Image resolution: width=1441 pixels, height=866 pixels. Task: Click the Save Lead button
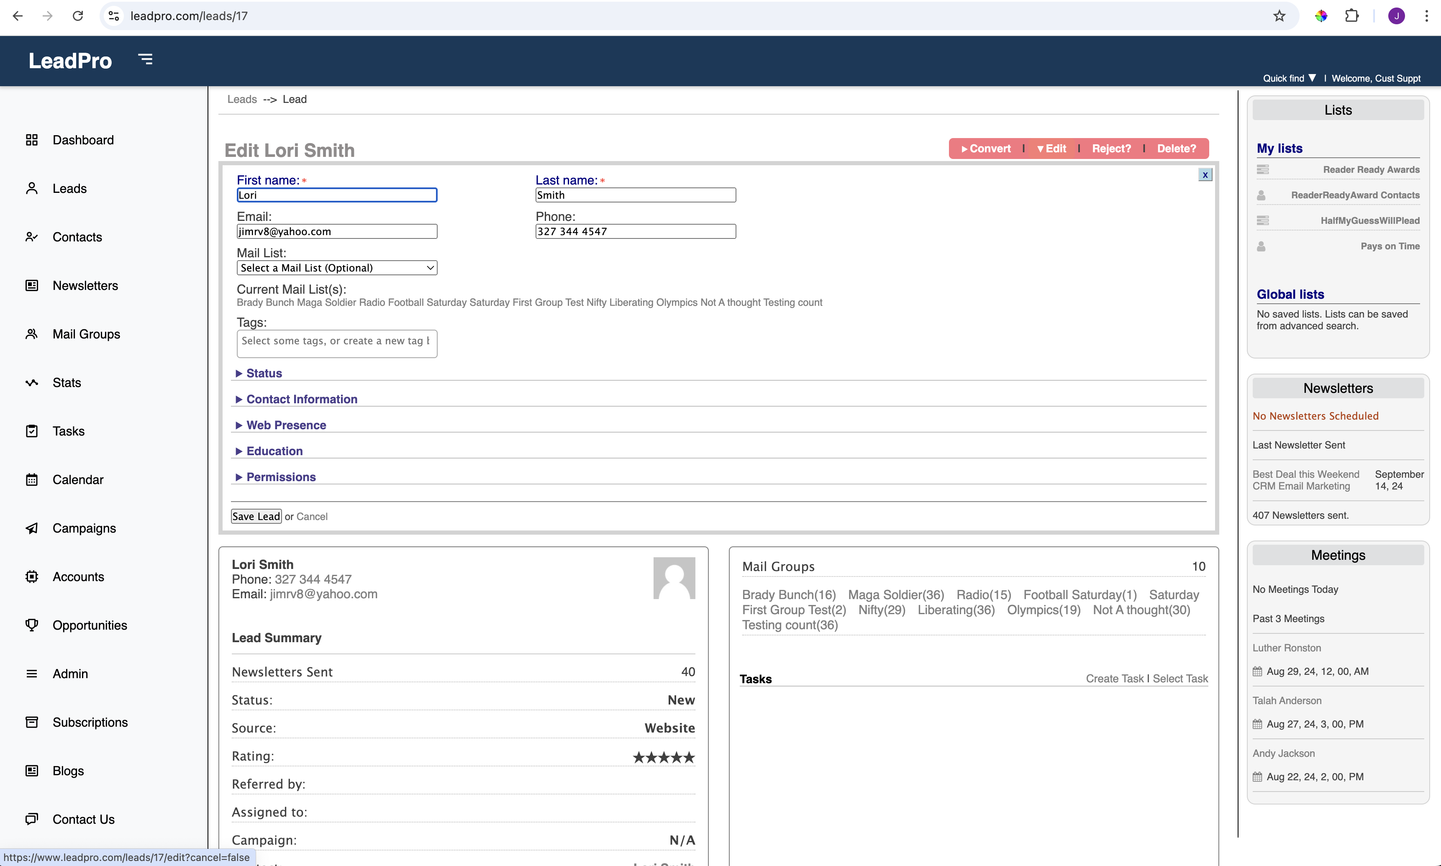click(x=256, y=516)
